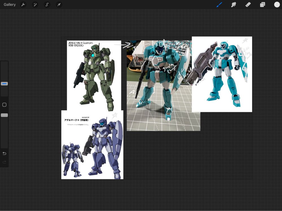This screenshot has height=211, width=282.
Task: Open the Adjustments magic wand menu
Action: click(35, 5)
